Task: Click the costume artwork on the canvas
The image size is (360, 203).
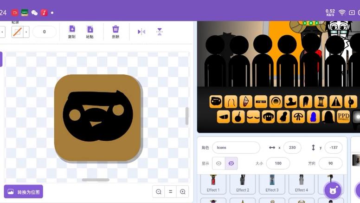Action: coord(97,118)
